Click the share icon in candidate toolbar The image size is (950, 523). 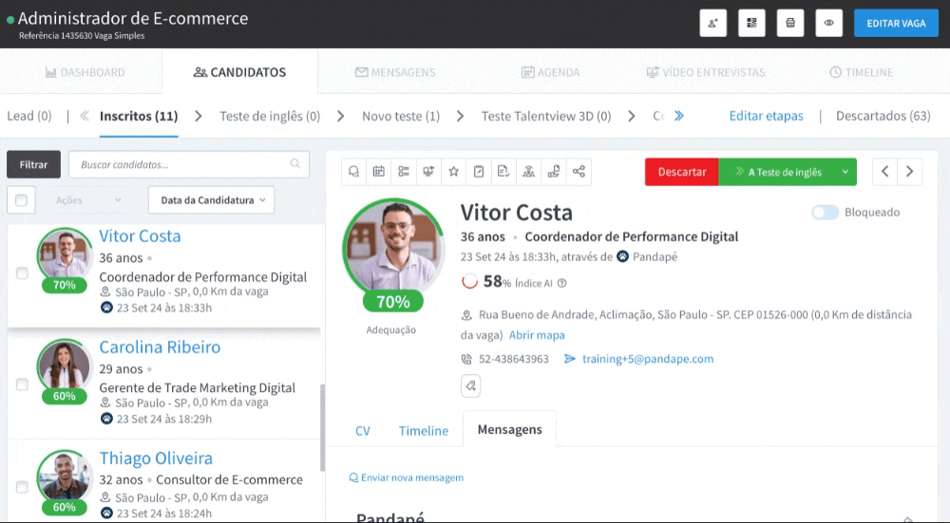pos(578,172)
